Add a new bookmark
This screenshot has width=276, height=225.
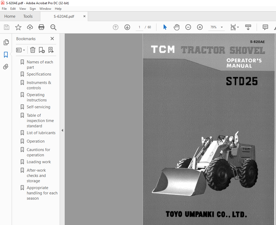[x=42, y=50]
